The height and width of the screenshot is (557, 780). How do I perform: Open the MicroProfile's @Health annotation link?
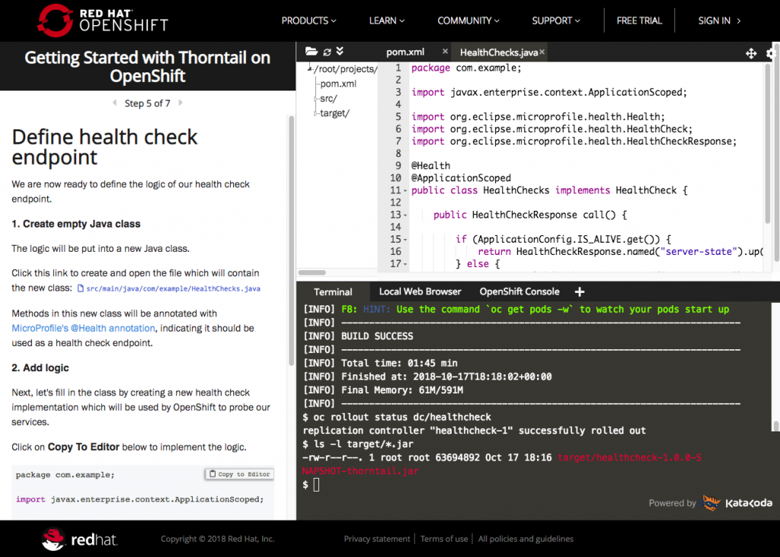click(x=83, y=328)
